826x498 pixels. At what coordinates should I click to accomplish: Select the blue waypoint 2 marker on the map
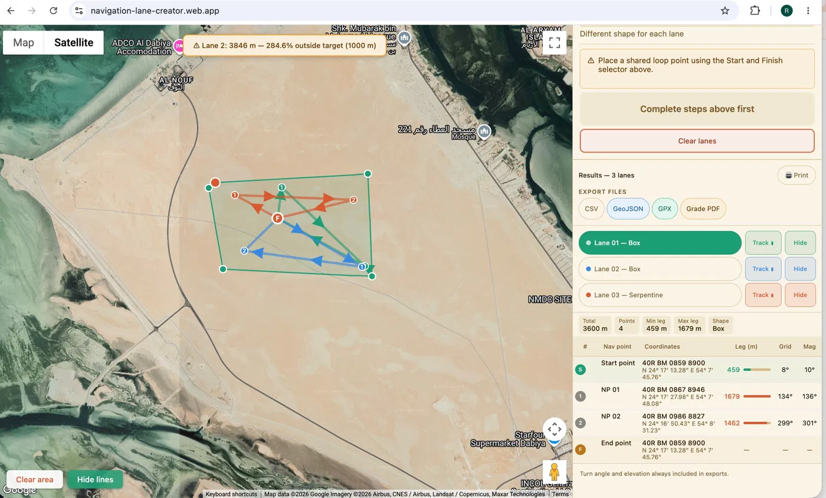pyautogui.click(x=244, y=251)
